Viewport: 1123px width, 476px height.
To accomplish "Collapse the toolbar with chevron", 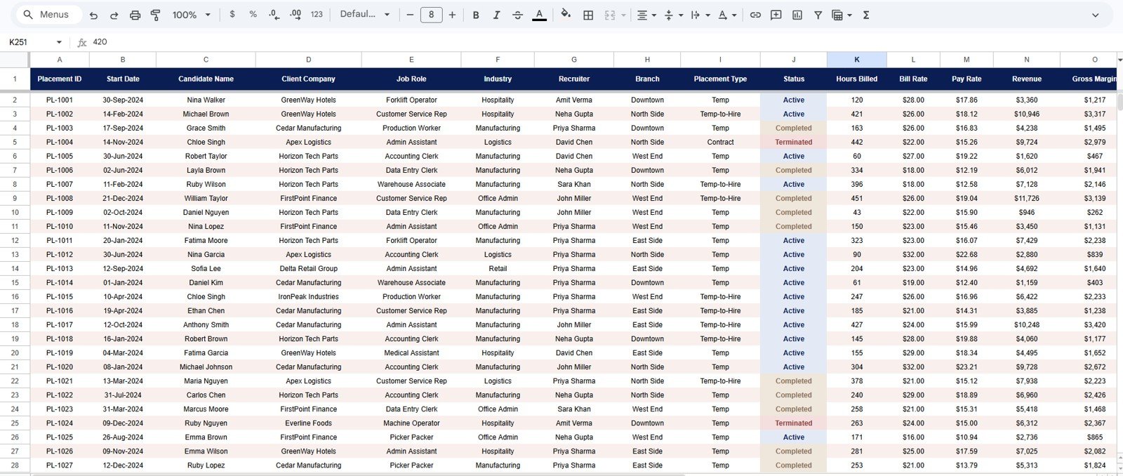I will (1095, 15).
